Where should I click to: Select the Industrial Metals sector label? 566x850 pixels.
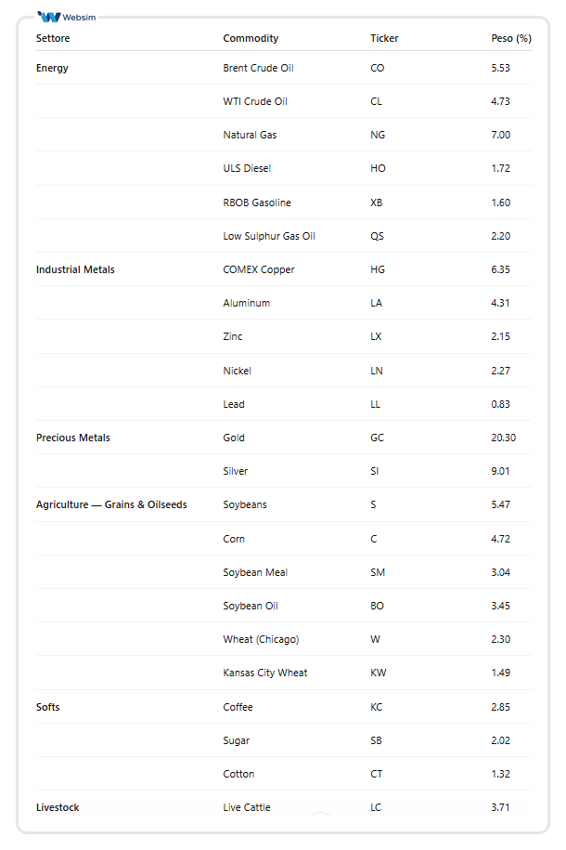[x=75, y=269]
